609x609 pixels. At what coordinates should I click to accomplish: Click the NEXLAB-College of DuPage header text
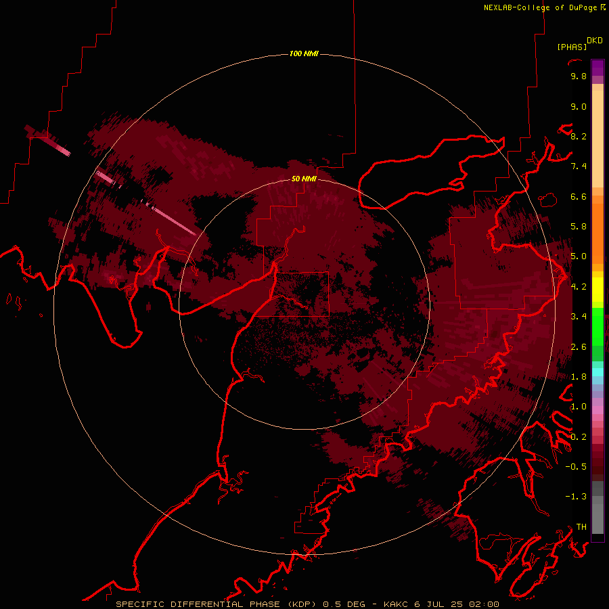coord(541,7)
